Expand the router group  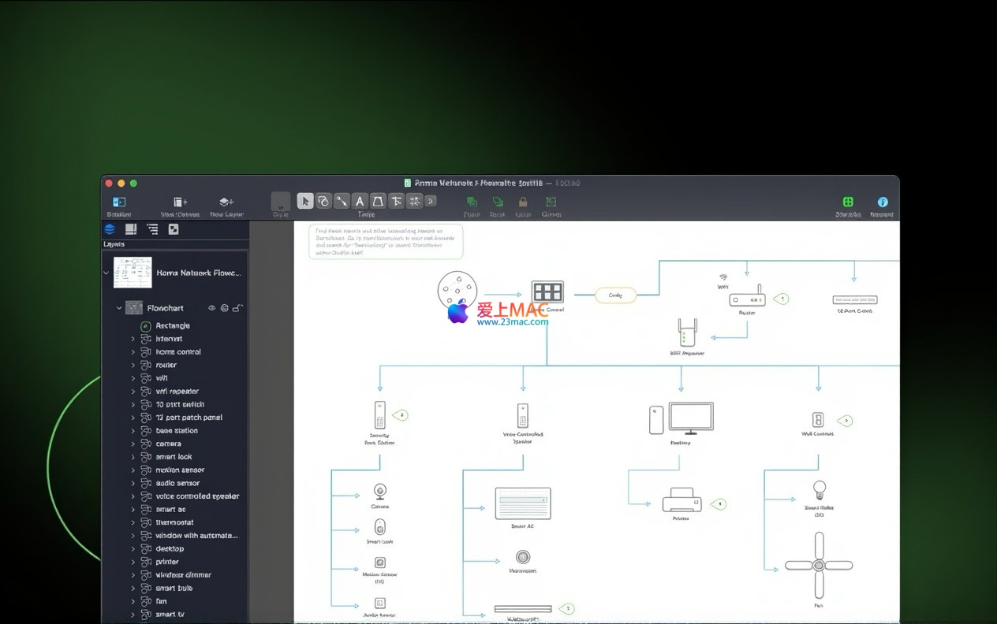click(x=133, y=366)
